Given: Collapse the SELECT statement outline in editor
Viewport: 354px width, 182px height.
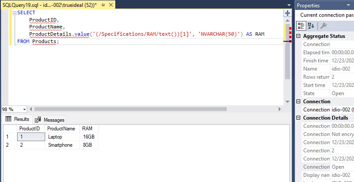Looking at the screenshot, I should click(15, 13).
